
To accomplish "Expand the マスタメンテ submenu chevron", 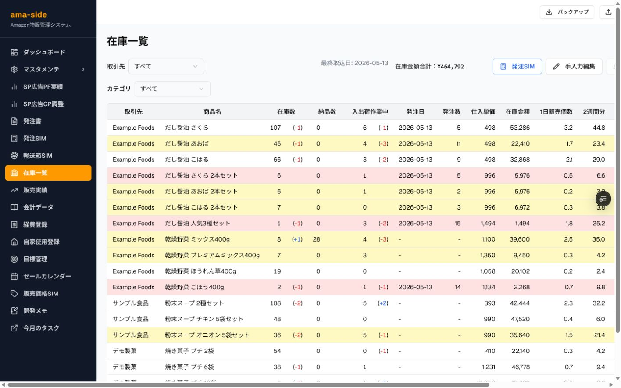I will point(83,69).
